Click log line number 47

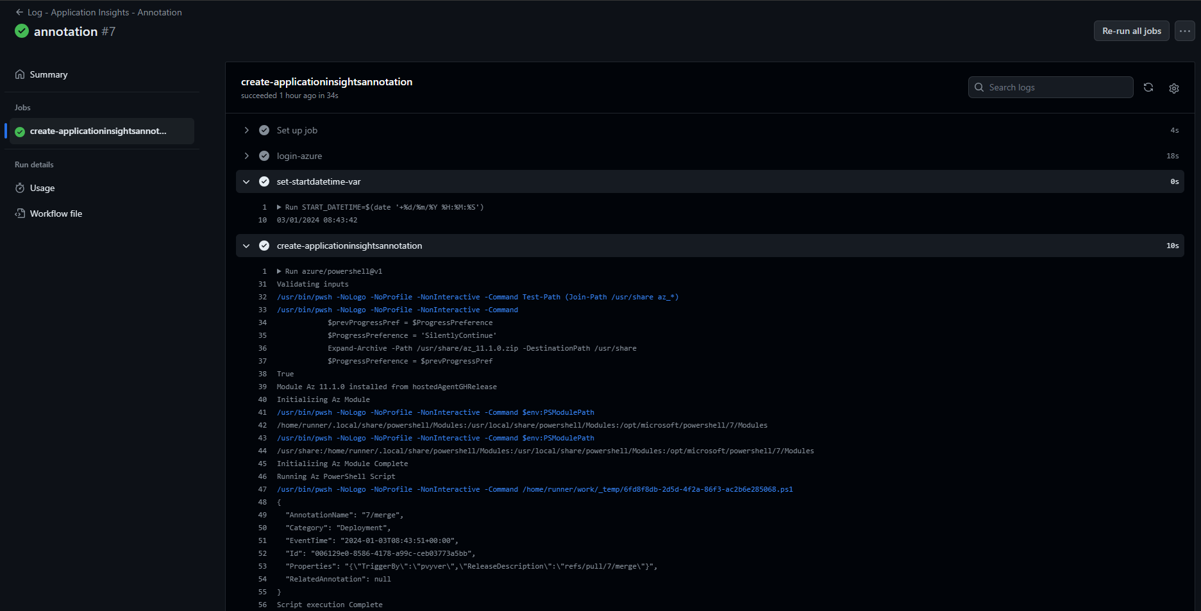pos(262,489)
